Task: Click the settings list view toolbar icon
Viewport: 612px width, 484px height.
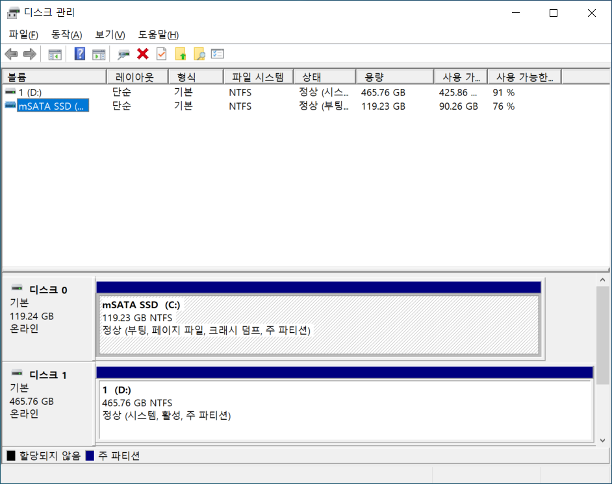Action: tap(218, 54)
